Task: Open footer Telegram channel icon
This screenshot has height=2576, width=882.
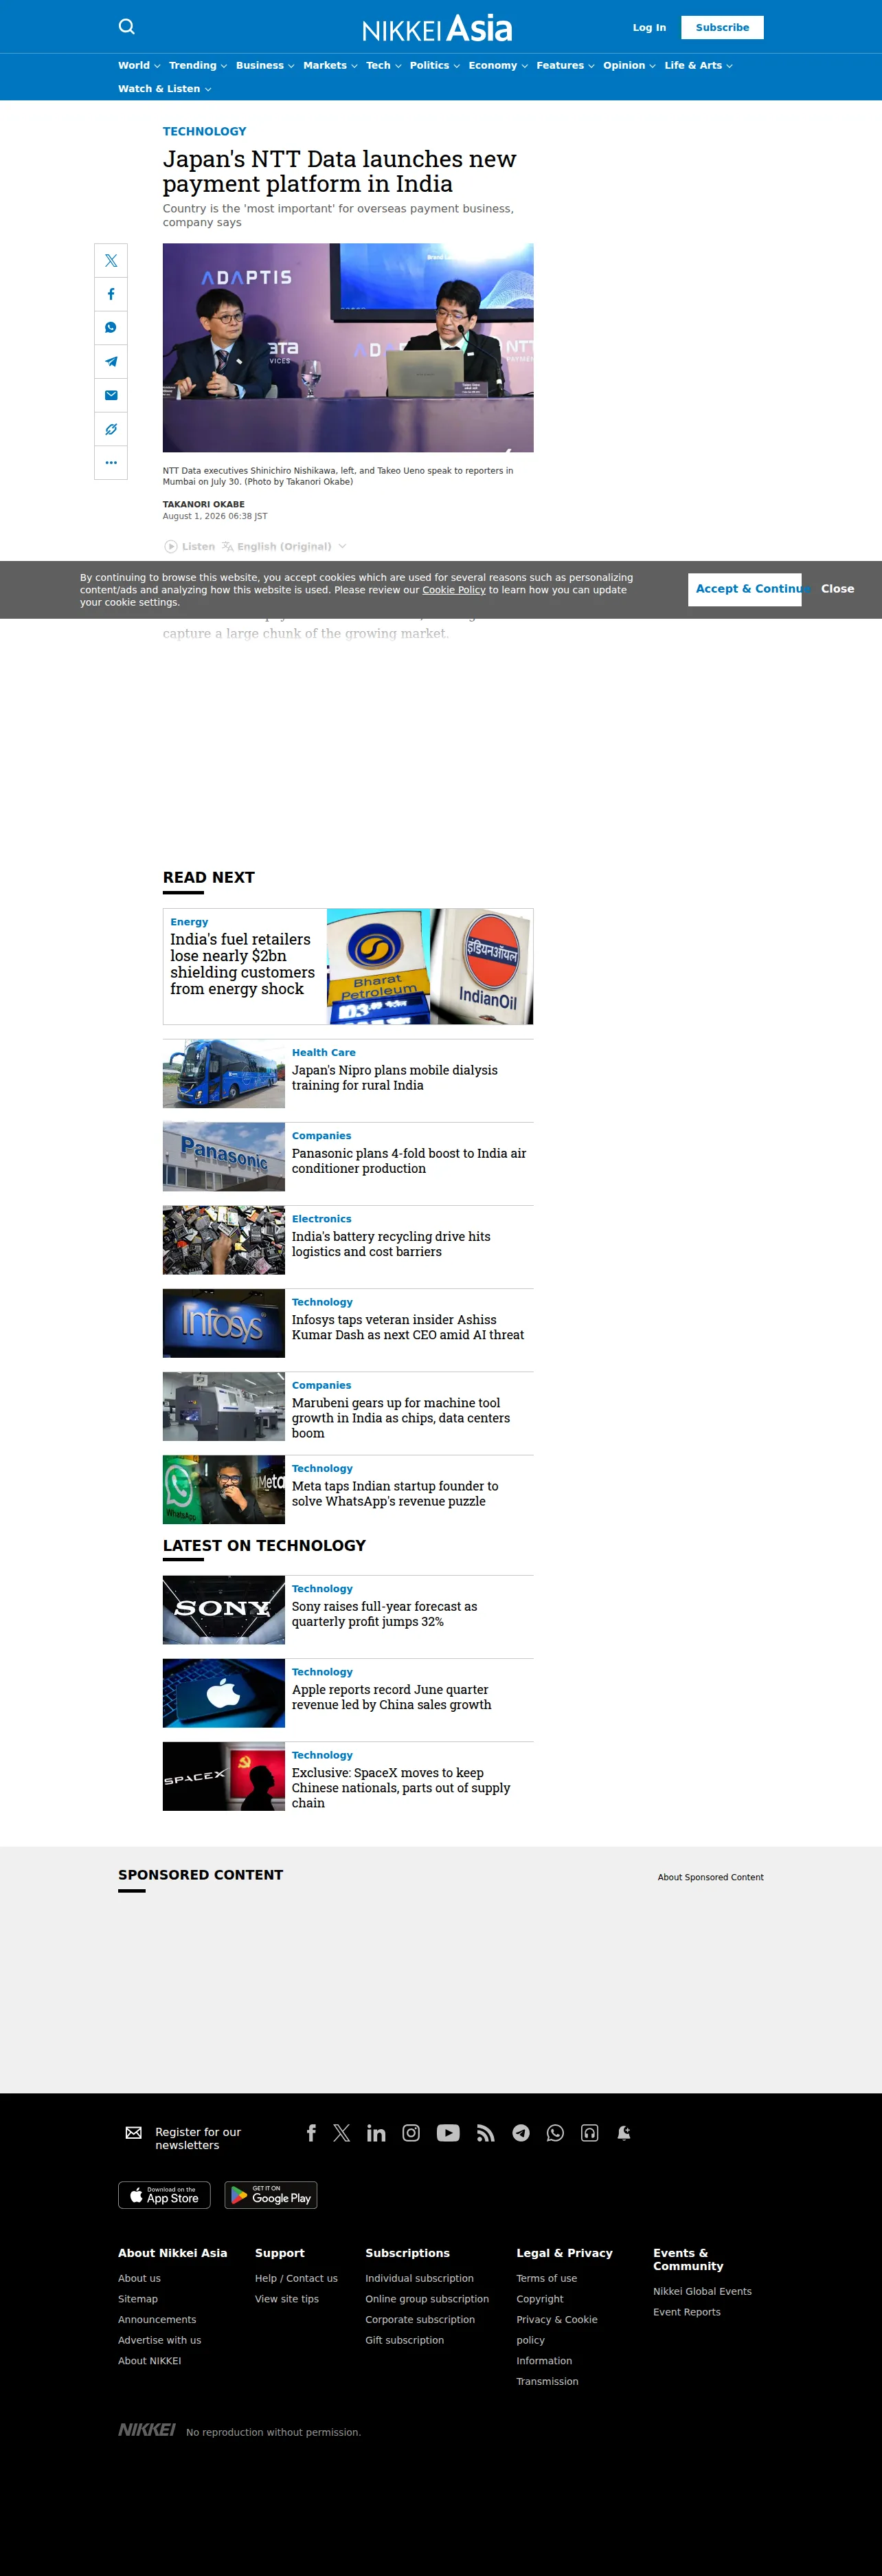Action: [x=521, y=2133]
